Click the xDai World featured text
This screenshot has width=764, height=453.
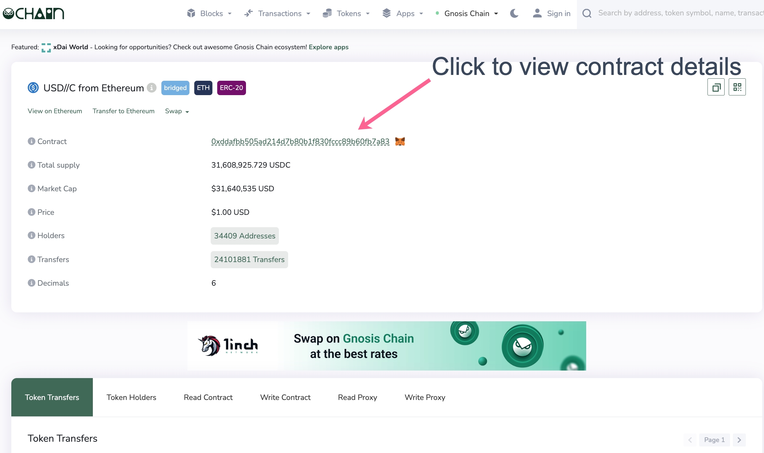(71, 47)
